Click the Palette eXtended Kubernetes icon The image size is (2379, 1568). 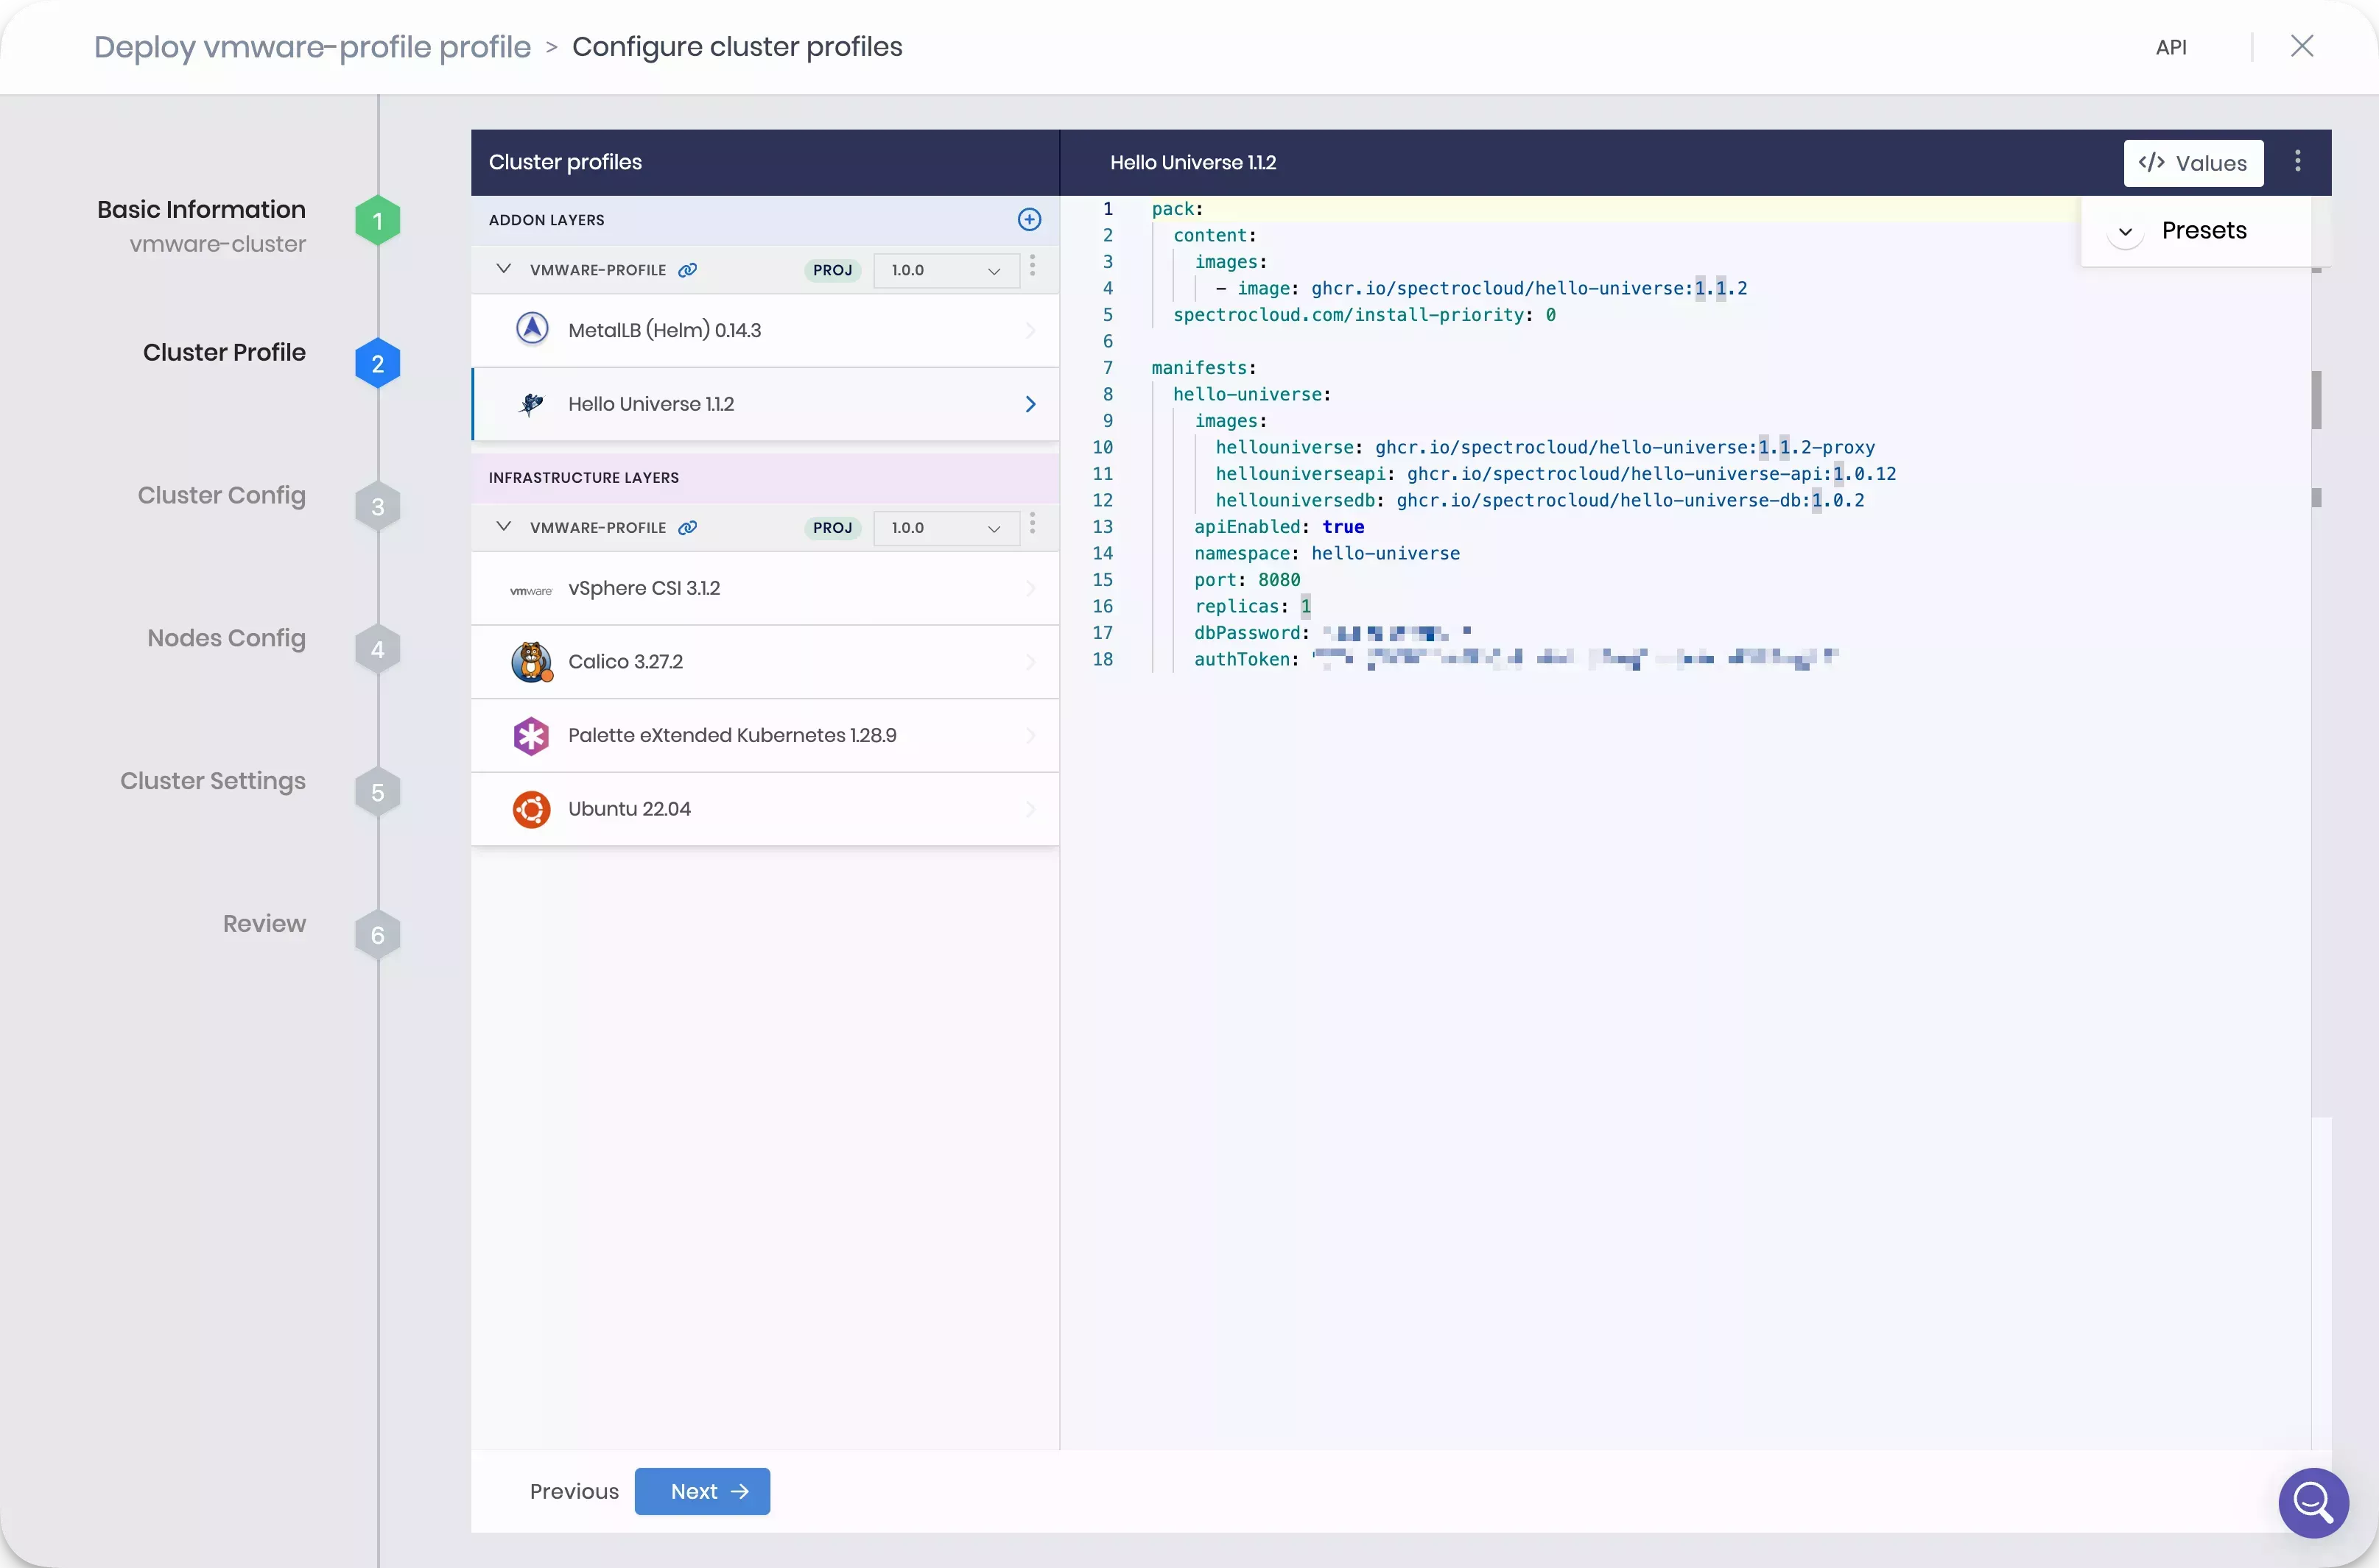coord(531,736)
